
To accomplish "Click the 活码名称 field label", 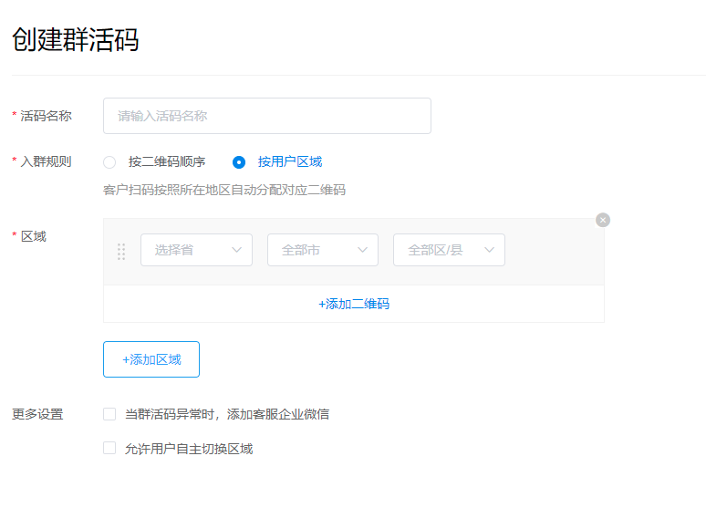I will [46, 116].
